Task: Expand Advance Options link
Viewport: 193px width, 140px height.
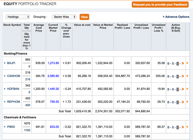Action: click(176, 17)
